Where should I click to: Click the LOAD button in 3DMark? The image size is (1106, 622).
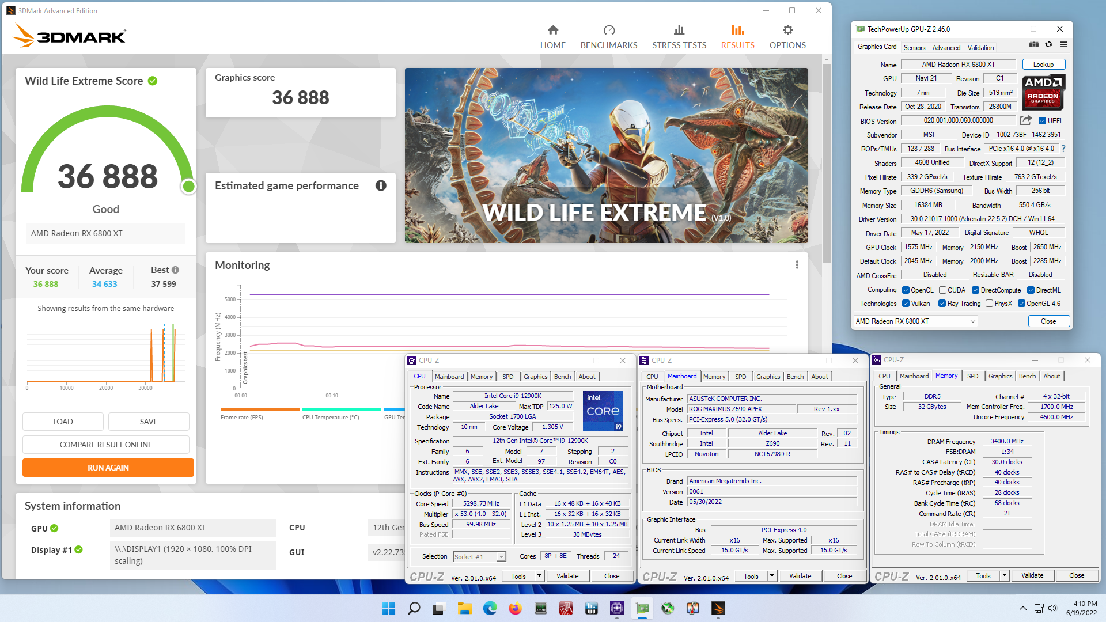click(63, 422)
